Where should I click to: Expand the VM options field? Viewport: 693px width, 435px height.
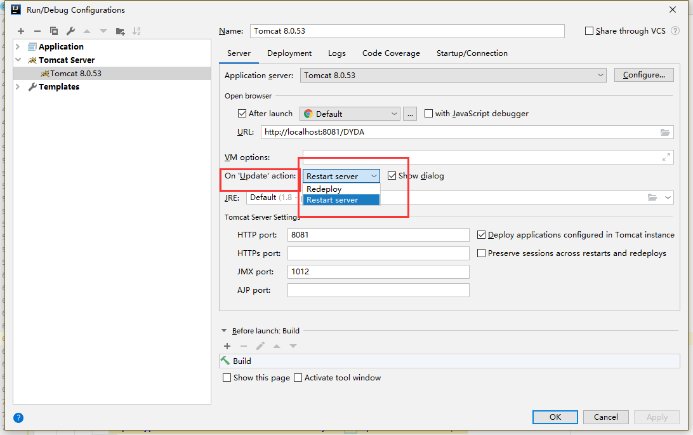tap(666, 157)
